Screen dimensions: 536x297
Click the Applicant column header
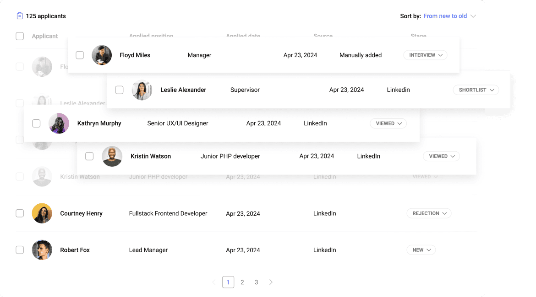[x=45, y=36]
